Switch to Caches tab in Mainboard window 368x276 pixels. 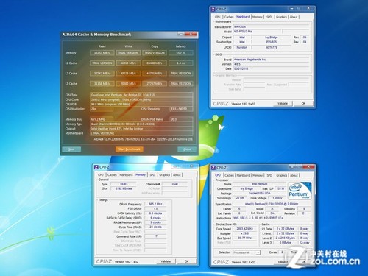coord(229,17)
